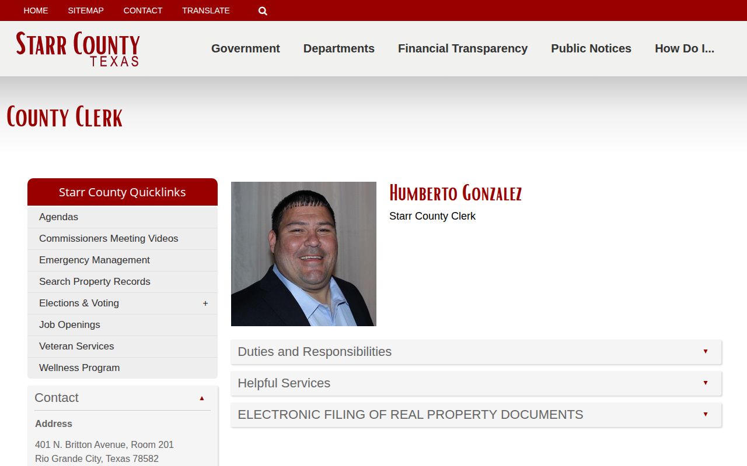747x466 pixels.
Task: Click the address line 401 N. Britton Avenue
Action: click(x=104, y=444)
